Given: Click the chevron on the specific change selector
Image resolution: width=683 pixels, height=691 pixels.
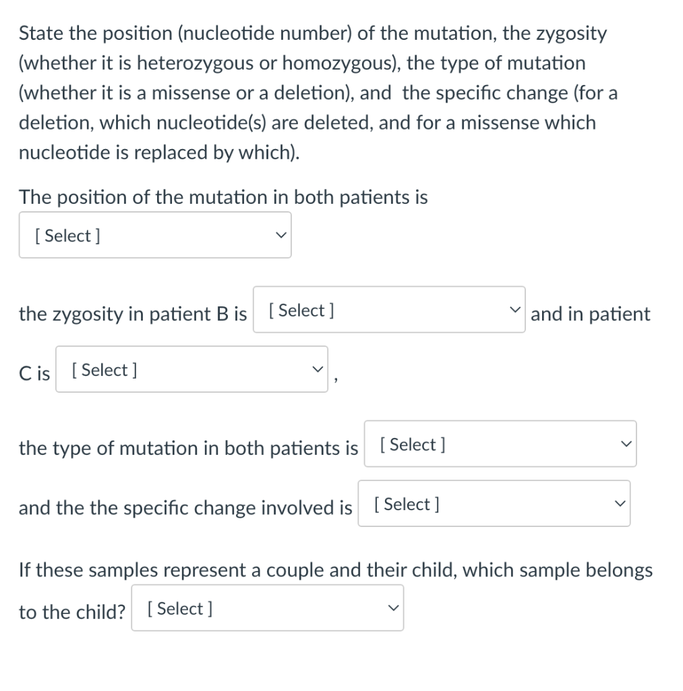Looking at the screenshot, I should [x=620, y=503].
